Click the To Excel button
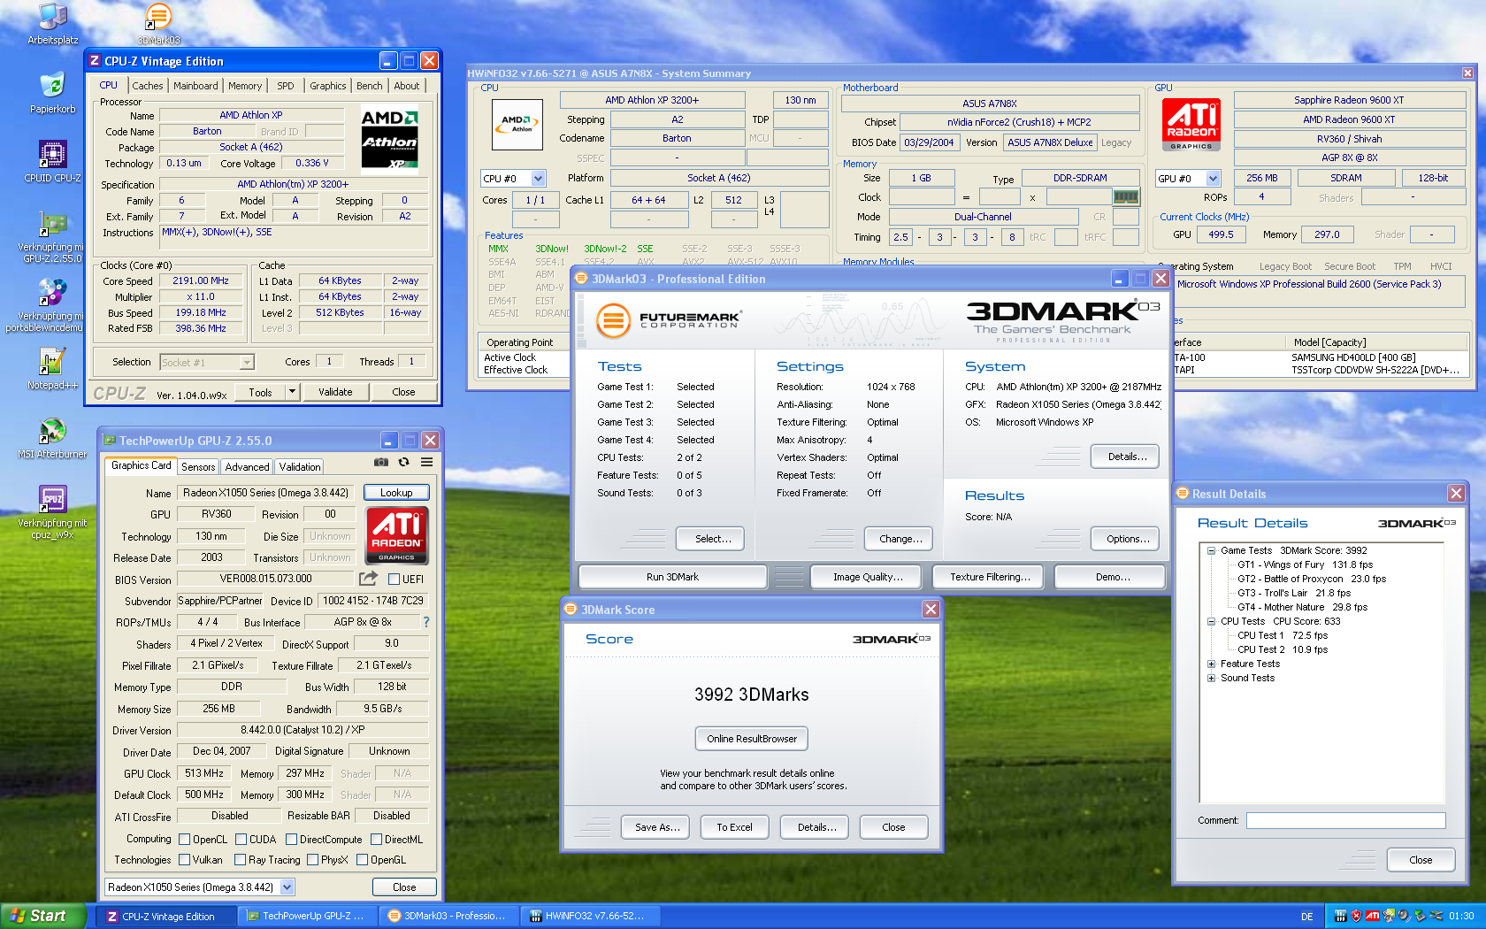The height and width of the screenshot is (929, 1486). tap(734, 827)
